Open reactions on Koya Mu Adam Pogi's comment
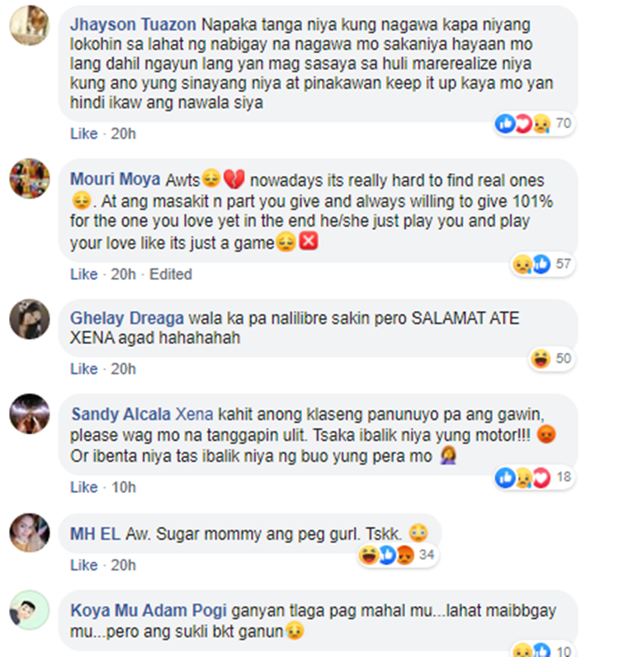Viewport: 619px width, 657px height. (543, 650)
